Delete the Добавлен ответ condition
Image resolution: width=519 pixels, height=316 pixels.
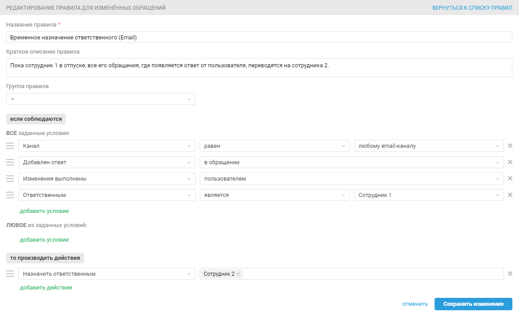point(510,162)
